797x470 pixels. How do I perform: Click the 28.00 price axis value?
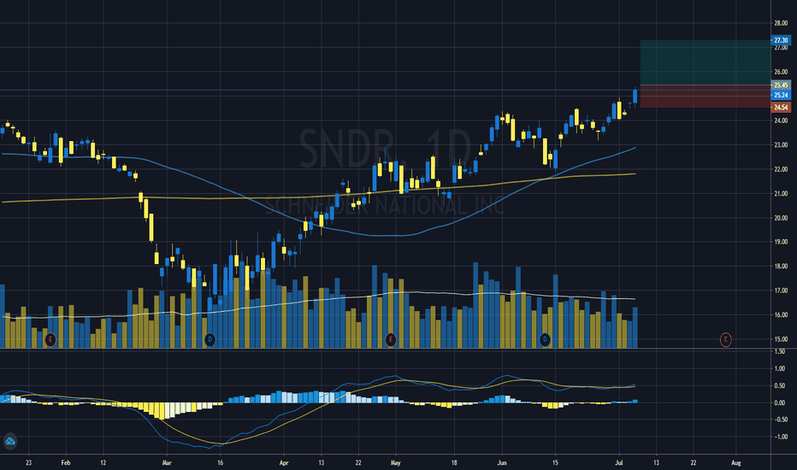(781, 23)
